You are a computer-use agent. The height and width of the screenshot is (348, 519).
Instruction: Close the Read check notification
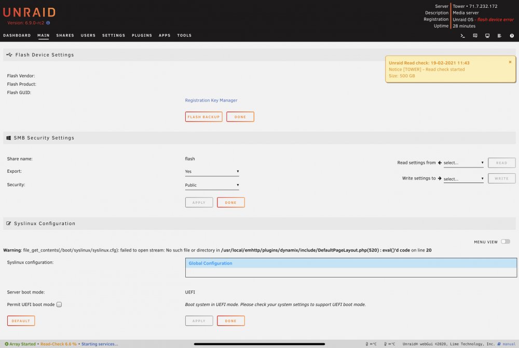[x=510, y=62]
